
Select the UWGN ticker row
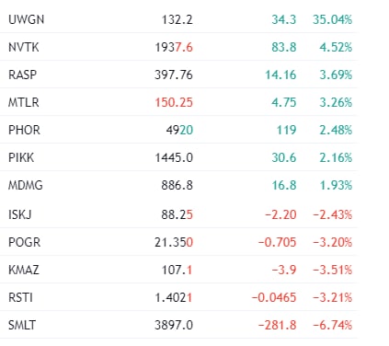coord(178,19)
